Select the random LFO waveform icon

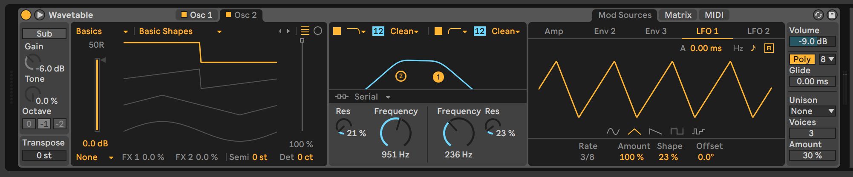[x=698, y=131]
